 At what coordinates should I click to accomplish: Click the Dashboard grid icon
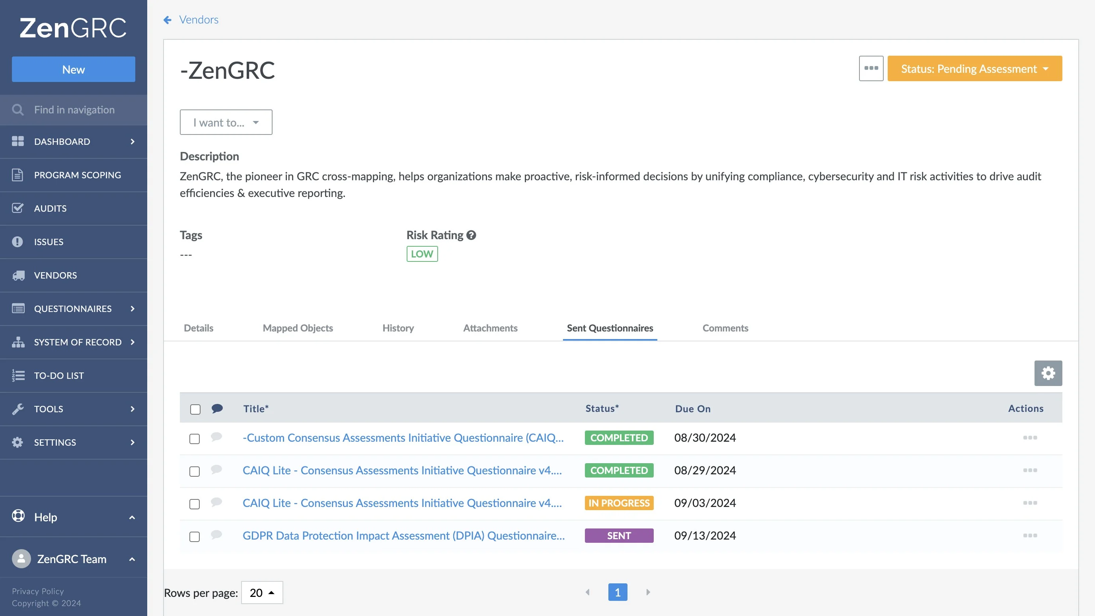(18, 142)
